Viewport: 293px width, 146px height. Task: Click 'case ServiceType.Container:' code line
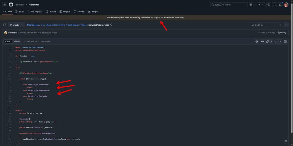[x=36, y=85]
